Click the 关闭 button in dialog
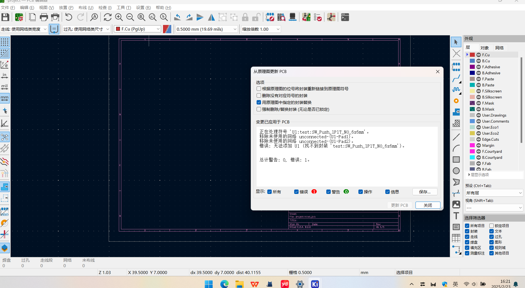The height and width of the screenshot is (288, 525). tap(428, 205)
